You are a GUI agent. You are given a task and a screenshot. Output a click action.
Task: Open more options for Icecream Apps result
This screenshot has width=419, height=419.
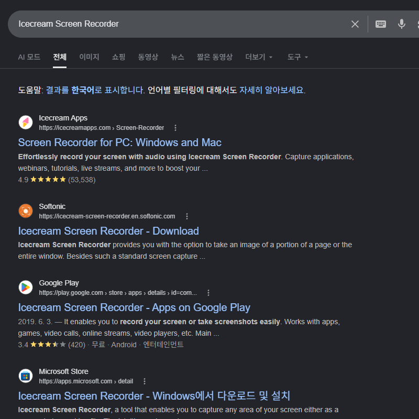click(x=175, y=128)
